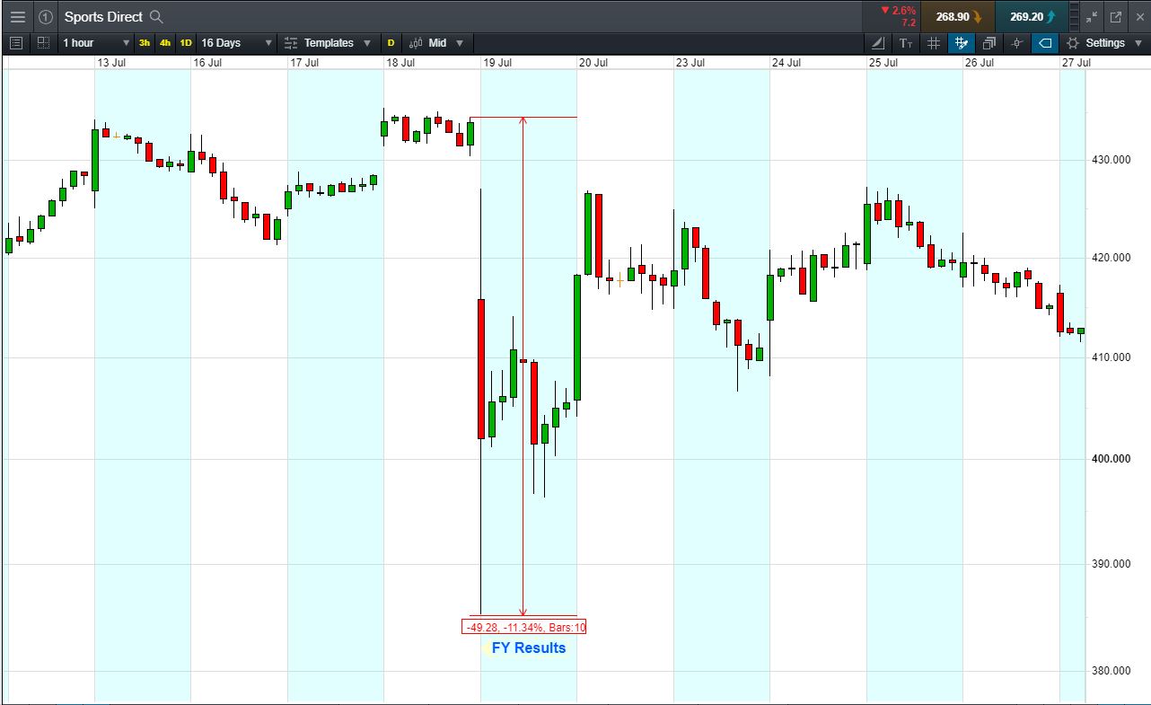Search for another instrument via magnifier

(x=156, y=17)
